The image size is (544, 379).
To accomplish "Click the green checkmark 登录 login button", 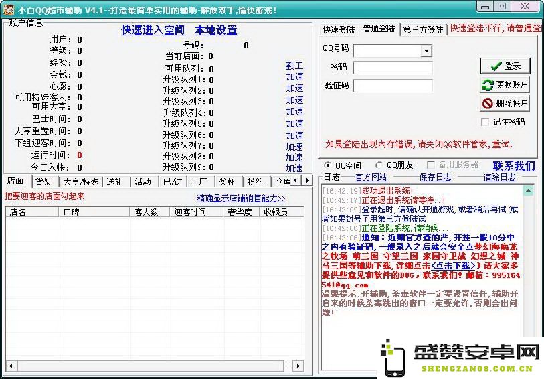I will coord(505,66).
